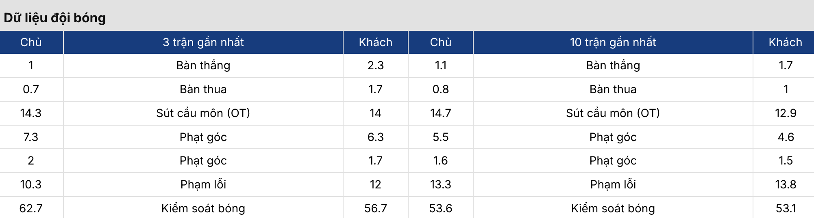Click the 4.6 corner kicks cell

click(x=786, y=137)
